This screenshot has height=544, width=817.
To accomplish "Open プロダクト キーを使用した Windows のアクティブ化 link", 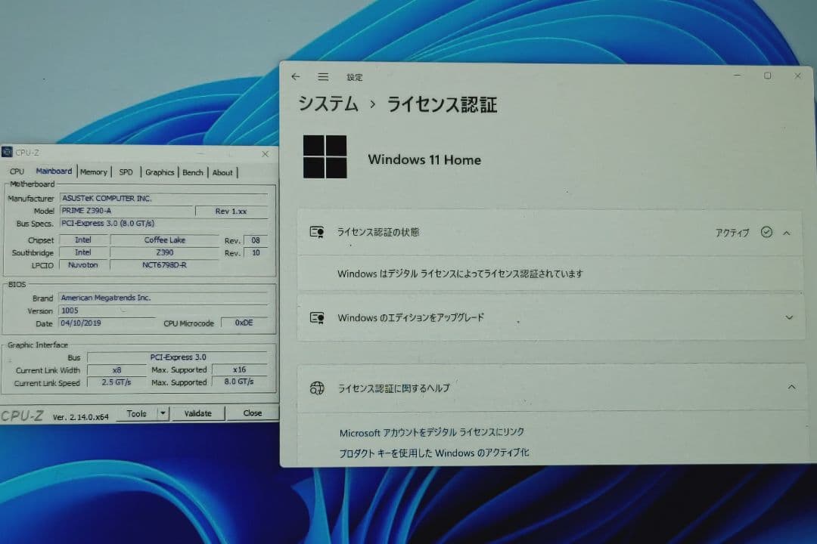I will coord(434,453).
